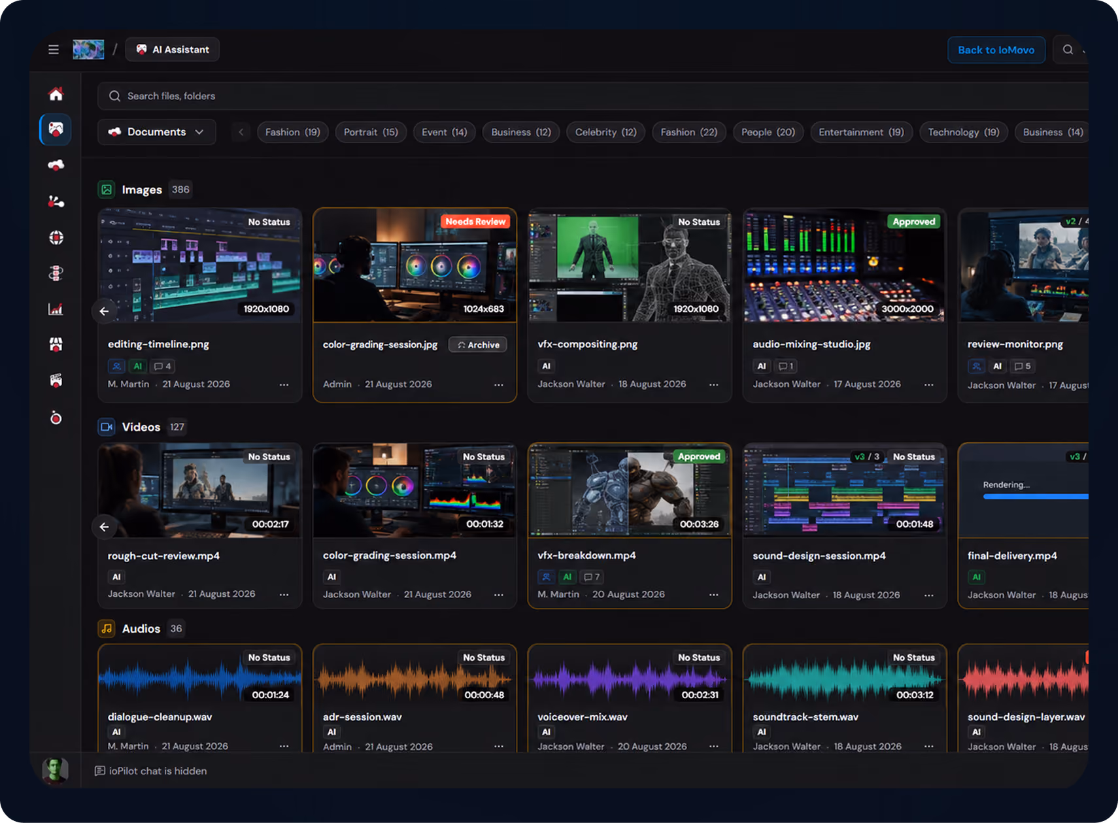This screenshot has width=1118, height=823.
Task: Open the vfx-compositing.png thumbnail
Action: pyautogui.click(x=630, y=265)
